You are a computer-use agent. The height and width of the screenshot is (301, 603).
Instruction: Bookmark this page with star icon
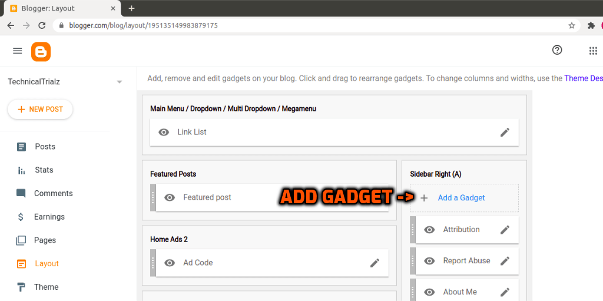[x=571, y=26]
